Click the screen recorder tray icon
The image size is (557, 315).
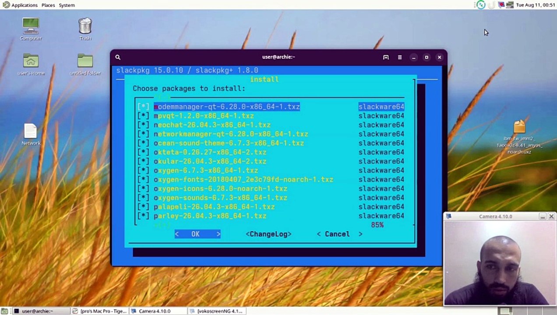point(501,5)
